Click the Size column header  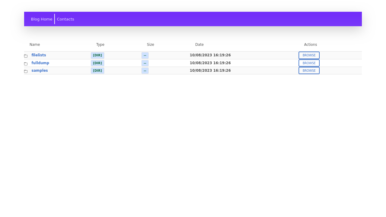click(x=150, y=45)
